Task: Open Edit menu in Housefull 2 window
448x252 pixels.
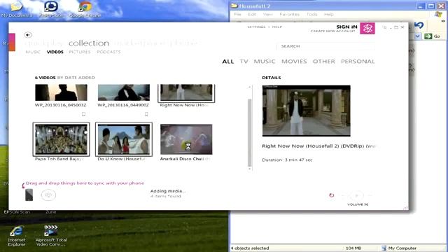Action: 252,14
